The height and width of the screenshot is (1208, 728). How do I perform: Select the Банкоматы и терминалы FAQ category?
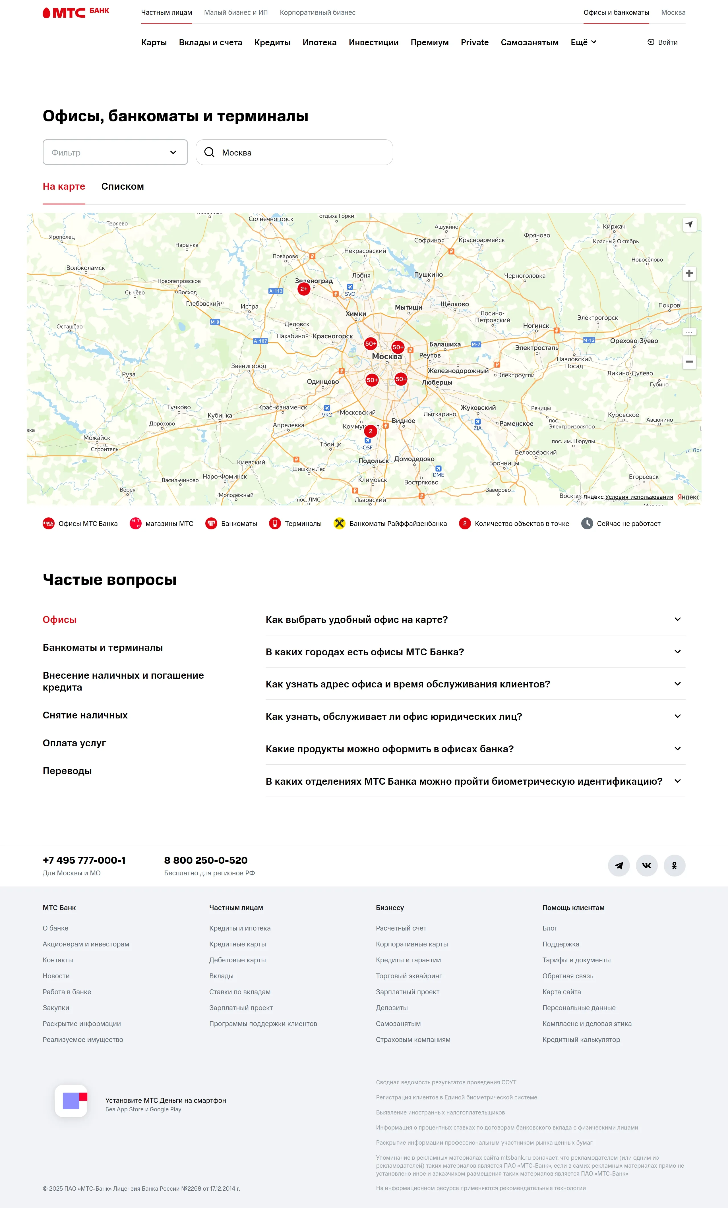tap(102, 648)
